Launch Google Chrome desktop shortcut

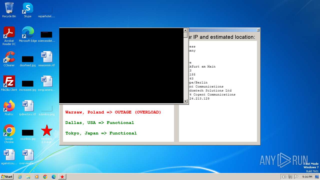coord(9,134)
